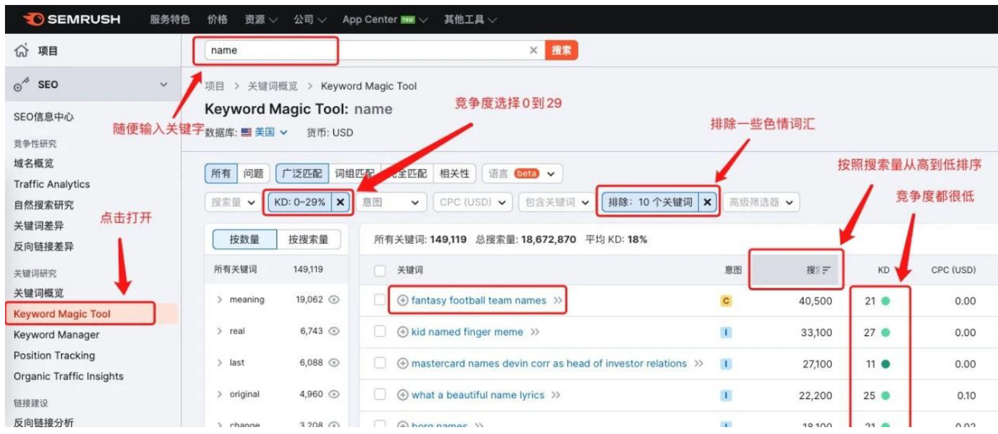Viewport: 998px width, 434px height.
Task: Click the sort icon in search volume column
Action: [x=826, y=270]
